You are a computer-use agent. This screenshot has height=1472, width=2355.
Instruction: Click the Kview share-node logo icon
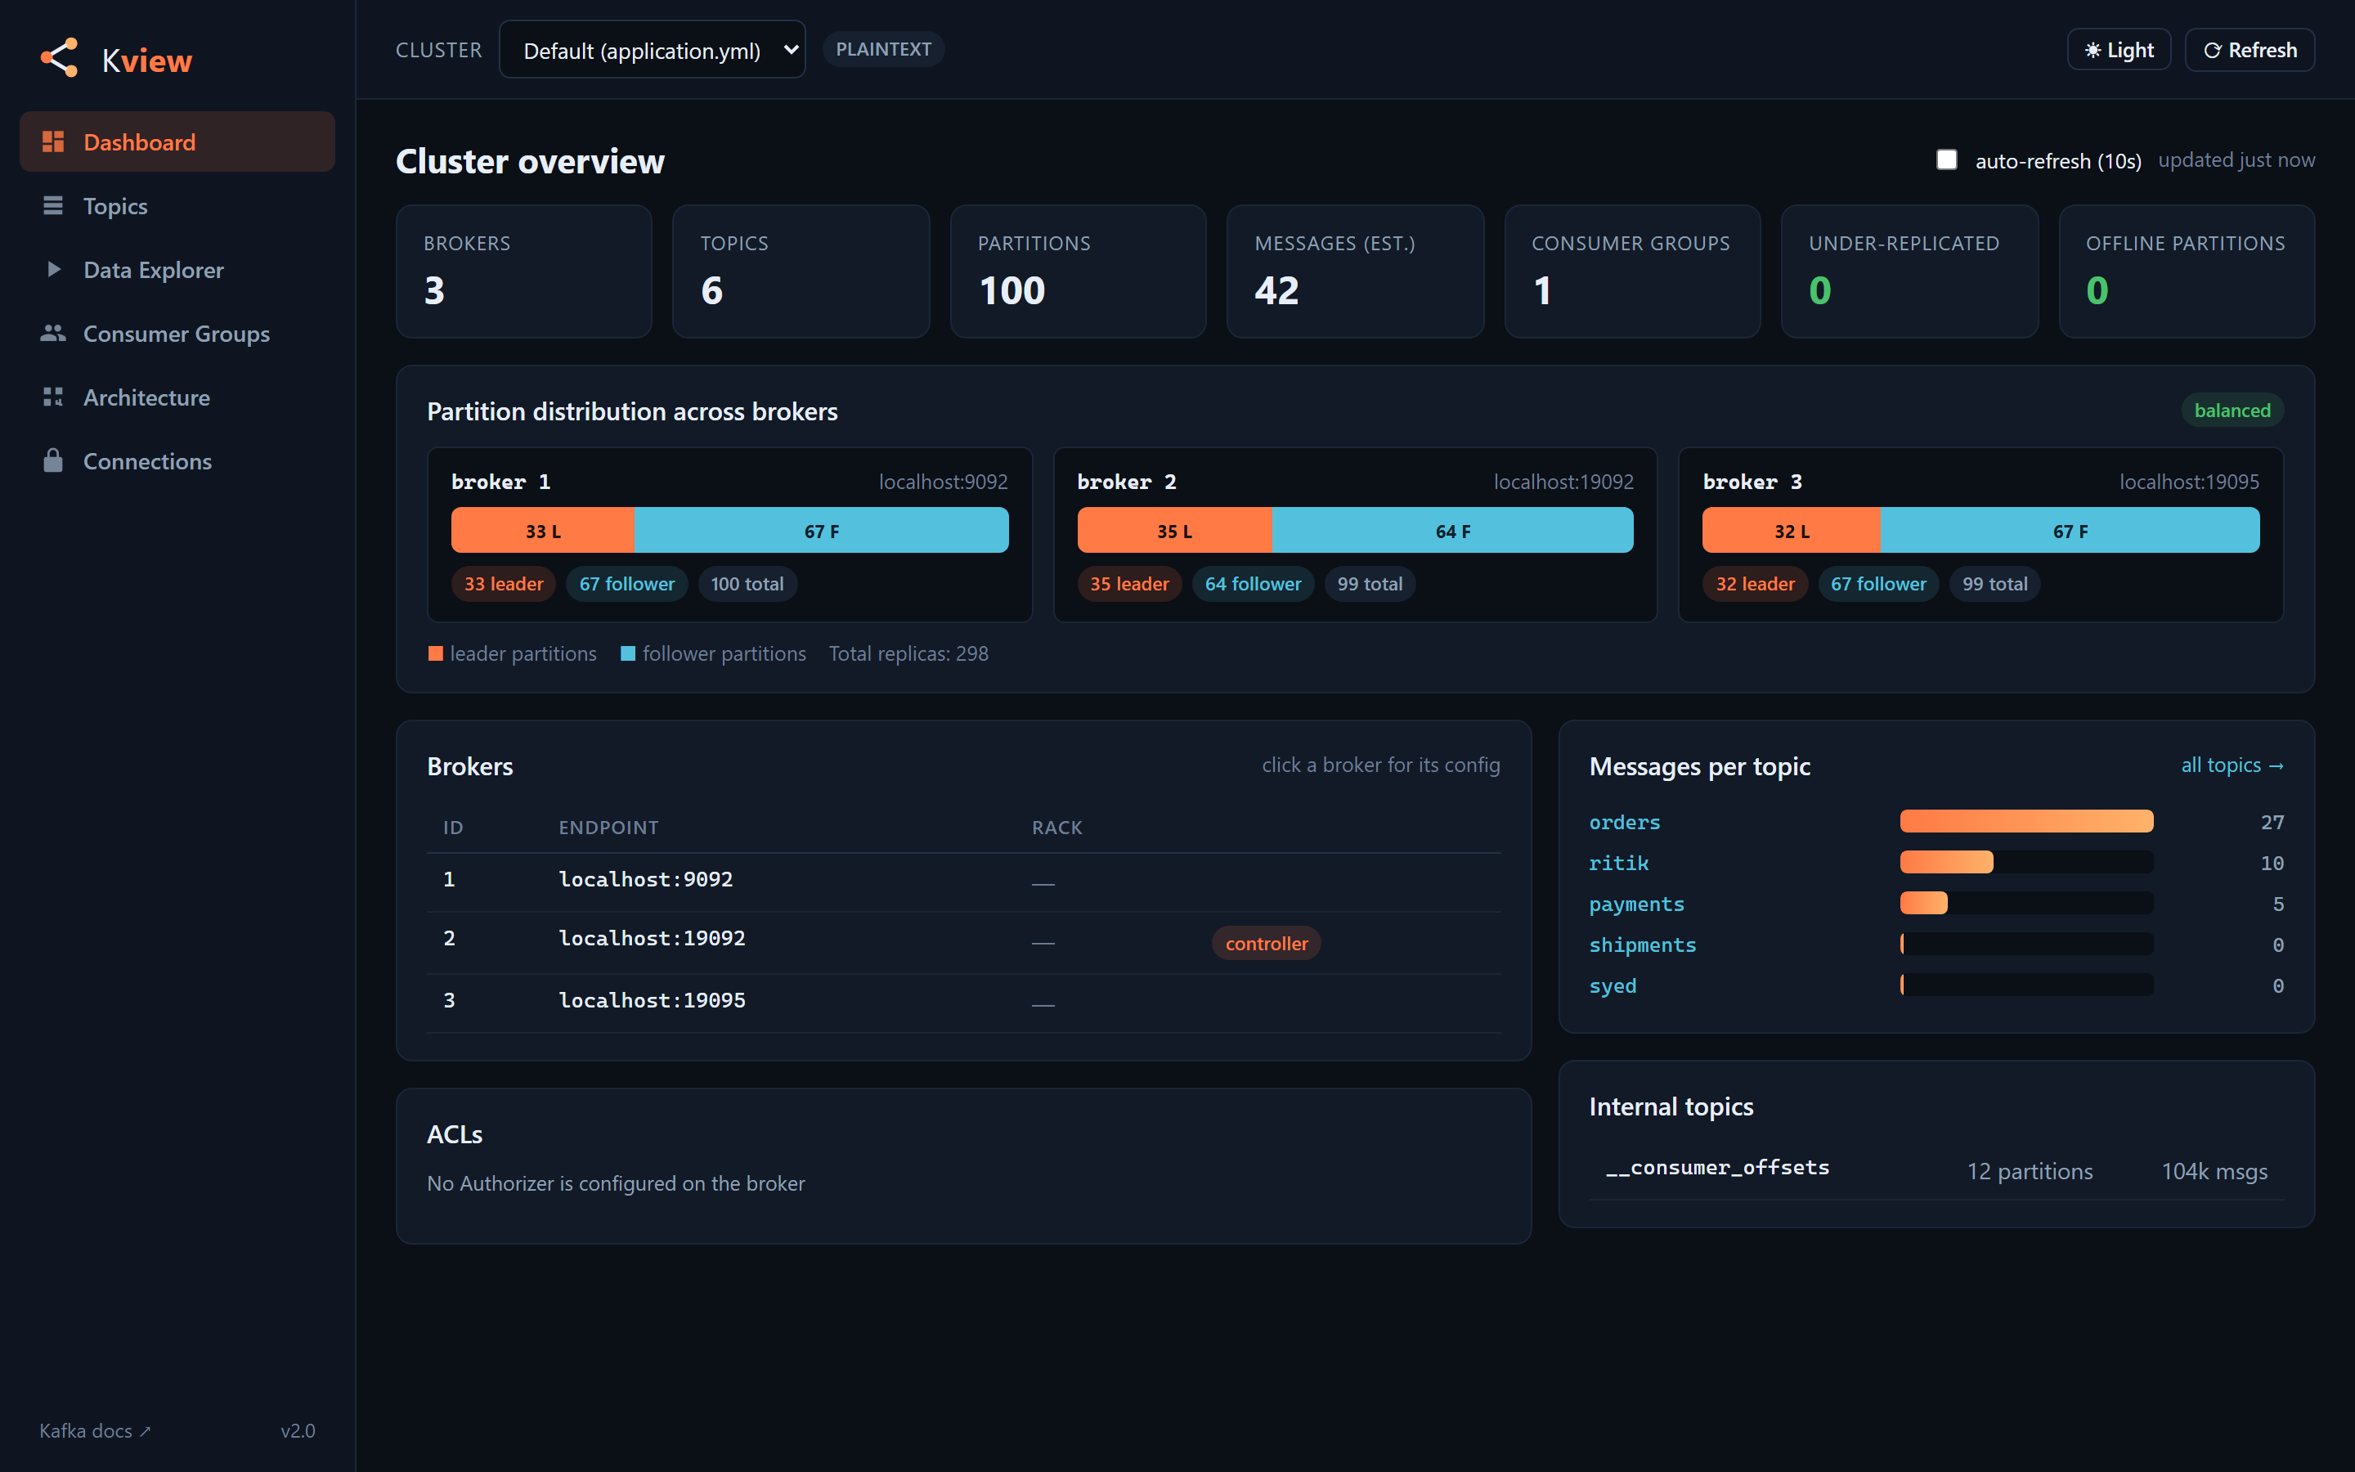tap(60, 58)
